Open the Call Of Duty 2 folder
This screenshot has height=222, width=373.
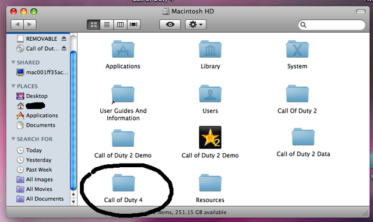click(297, 94)
